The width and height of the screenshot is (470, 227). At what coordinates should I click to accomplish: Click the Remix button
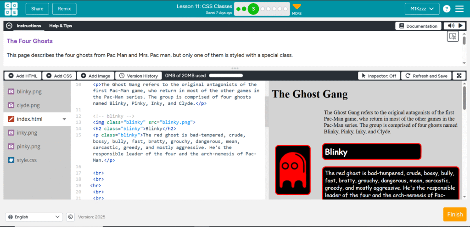[64, 9]
